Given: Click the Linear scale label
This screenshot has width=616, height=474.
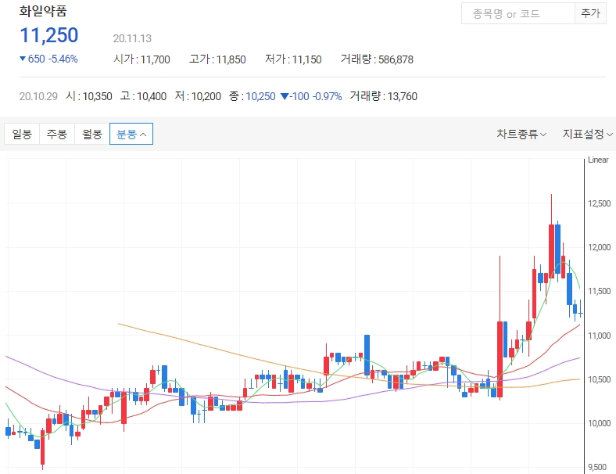Looking at the screenshot, I should (598, 160).
